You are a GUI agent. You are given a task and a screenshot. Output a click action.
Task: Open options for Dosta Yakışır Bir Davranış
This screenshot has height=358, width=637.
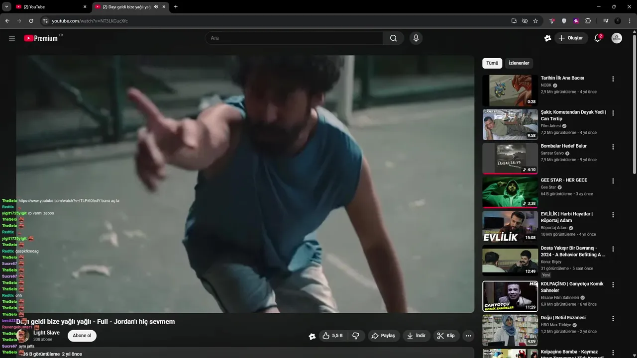coord(613,249)
